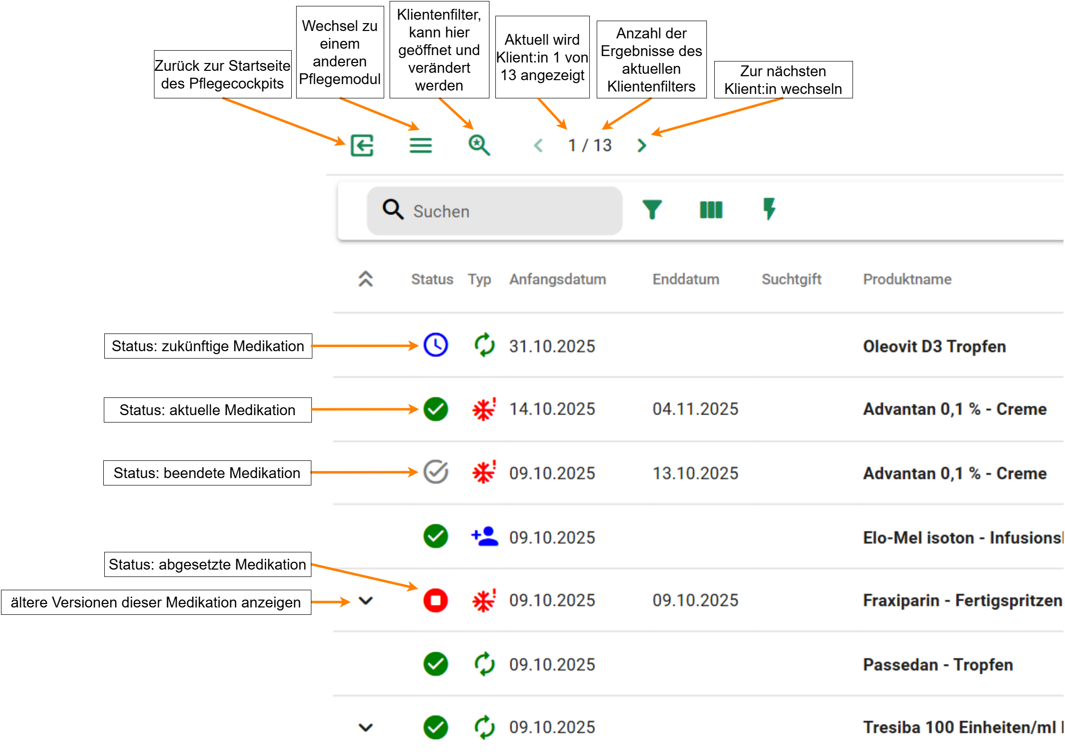Click the back to Pflegecockpit start icon
The height and width of the screenshot is (756, 1065).
pos(362,146)
